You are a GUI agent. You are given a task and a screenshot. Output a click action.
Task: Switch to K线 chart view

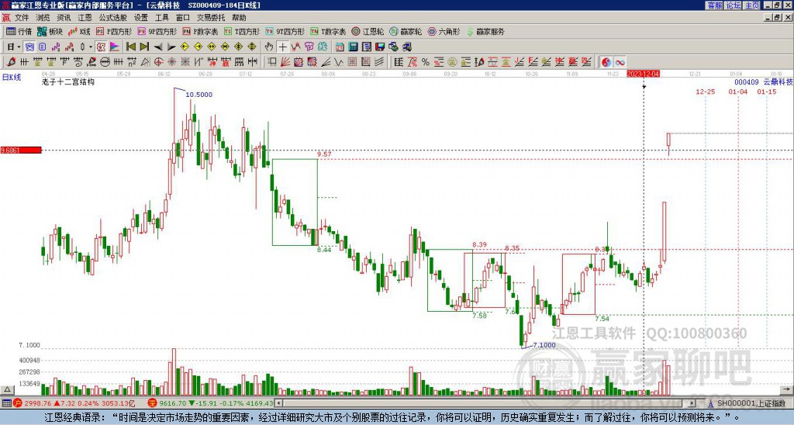79,31
